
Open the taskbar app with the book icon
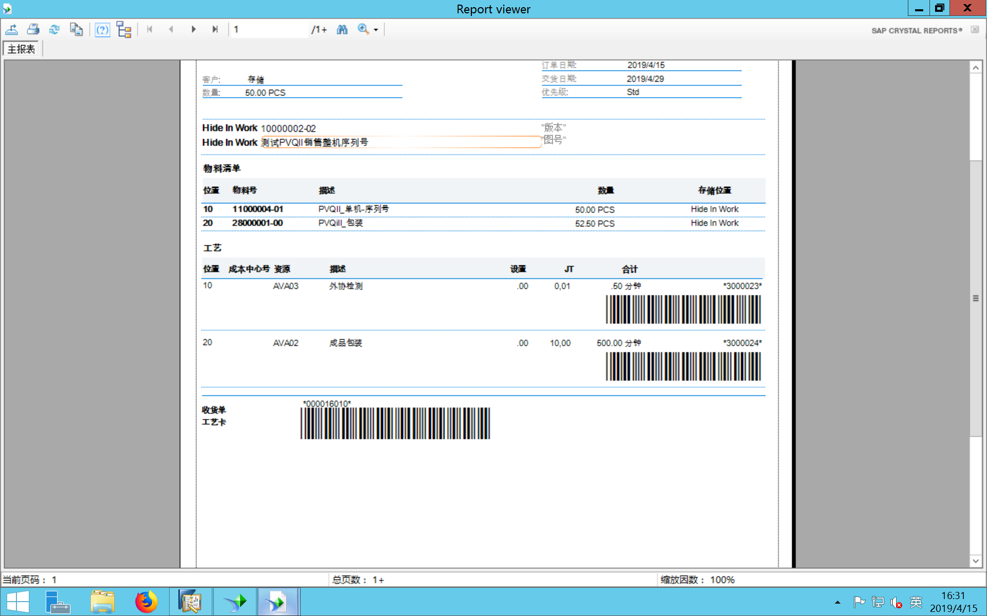click(x=190, y=602)
